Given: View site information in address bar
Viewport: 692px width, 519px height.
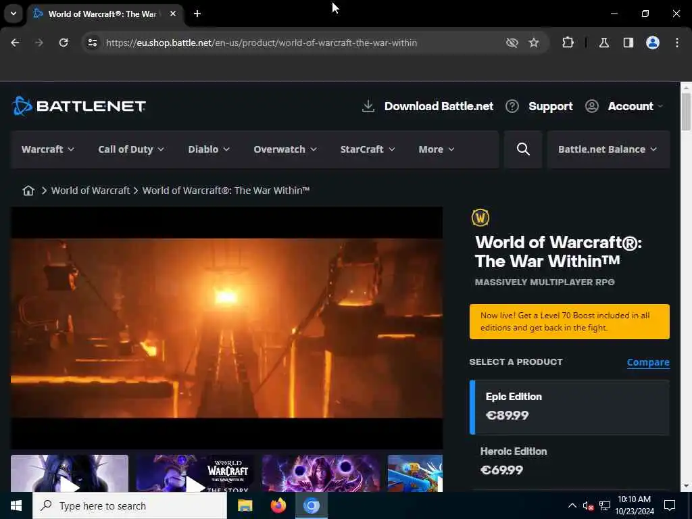Looking at the screenshot, I should click(x=92, y=43).
